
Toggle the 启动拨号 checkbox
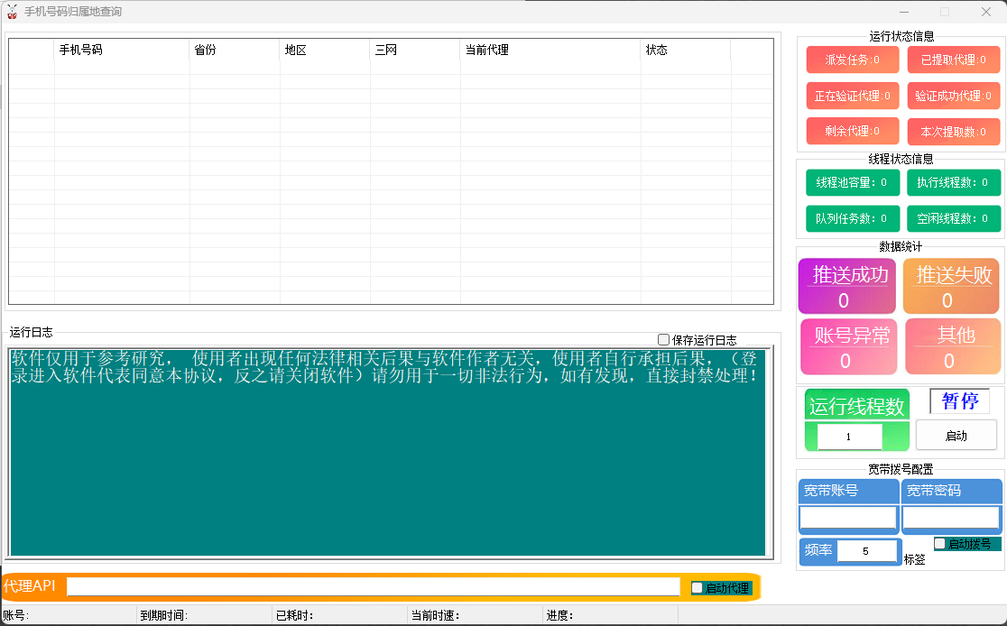click(x=940, y=544)
